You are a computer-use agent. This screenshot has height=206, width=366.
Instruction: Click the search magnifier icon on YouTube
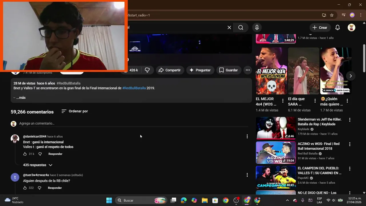point(241,27)
